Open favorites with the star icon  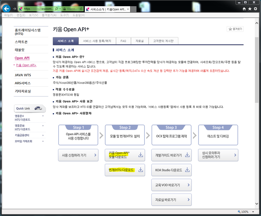pos(250,9)
